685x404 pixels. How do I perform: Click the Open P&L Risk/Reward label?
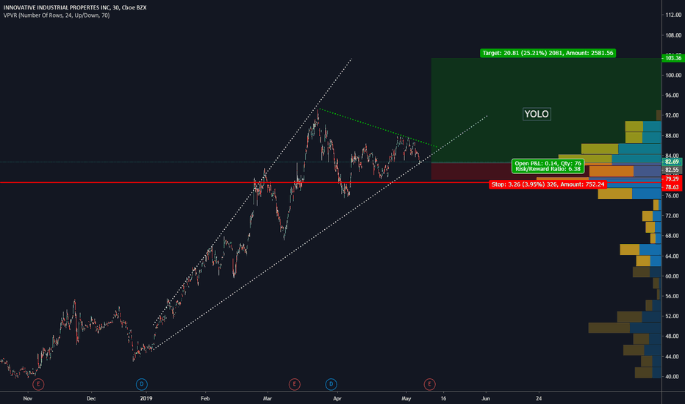pos(548,166)
